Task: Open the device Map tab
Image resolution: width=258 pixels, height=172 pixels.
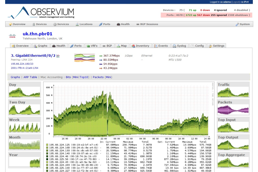Action: (x=122, y=46)
